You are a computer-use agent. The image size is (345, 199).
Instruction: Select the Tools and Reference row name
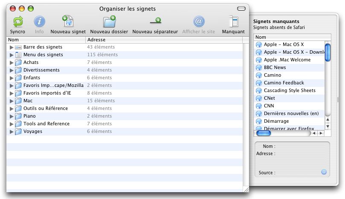point(46,124)
